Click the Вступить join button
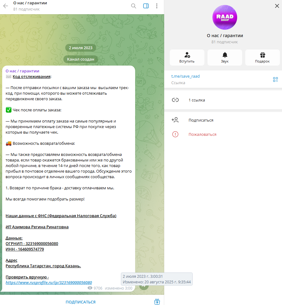 pos(187,58)
